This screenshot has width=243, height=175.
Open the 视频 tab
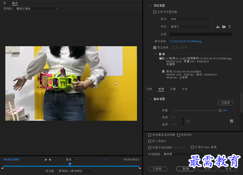point(161,89)
